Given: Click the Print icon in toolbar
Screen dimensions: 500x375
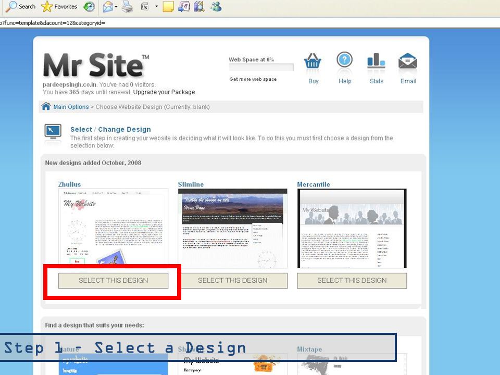Looking at the screenshot, I should click(x=127, y=7).
